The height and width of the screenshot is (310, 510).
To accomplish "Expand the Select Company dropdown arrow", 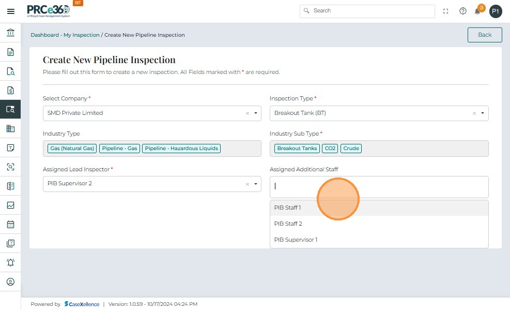I will pyautogui.click(x=256, y=113).
